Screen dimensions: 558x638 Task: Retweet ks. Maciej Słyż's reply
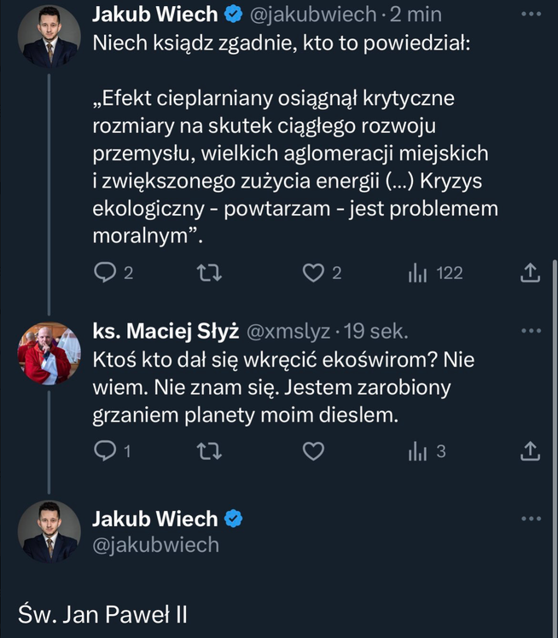tap(206, 452)
